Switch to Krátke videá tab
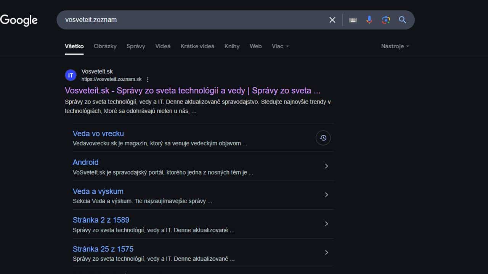The width and height of the screenshot is (488, 274). pos(197,46)
